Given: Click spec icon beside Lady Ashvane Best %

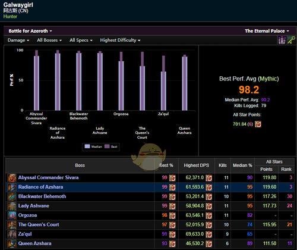Looking at the screenshot, I should tap(172, 206).
